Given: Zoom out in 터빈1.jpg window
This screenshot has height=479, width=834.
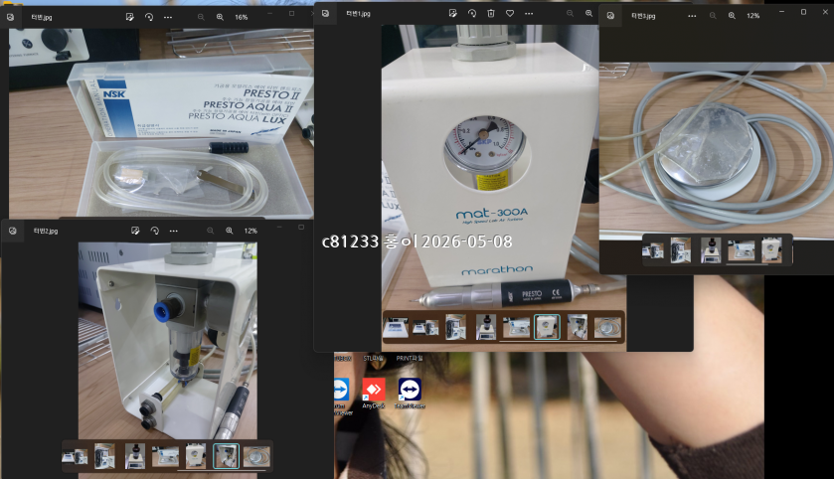Looking at the screenshot, I should [x=571, y=13].
